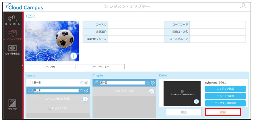Screen dimensions: 253x122
Task: Click the コースURLコピー button
Action: pos(100,67)
